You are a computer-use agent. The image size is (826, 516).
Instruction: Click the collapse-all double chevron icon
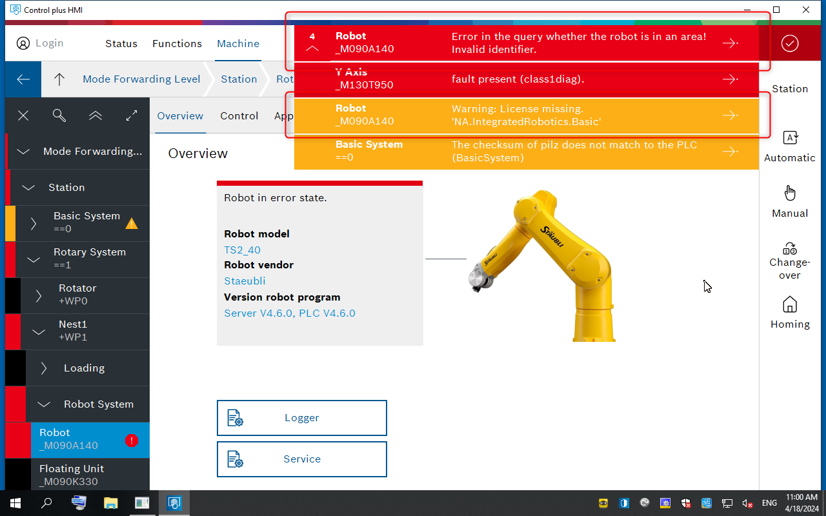tap(96, 115)
